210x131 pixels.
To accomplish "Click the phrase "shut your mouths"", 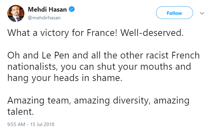I will coord(134,67).
